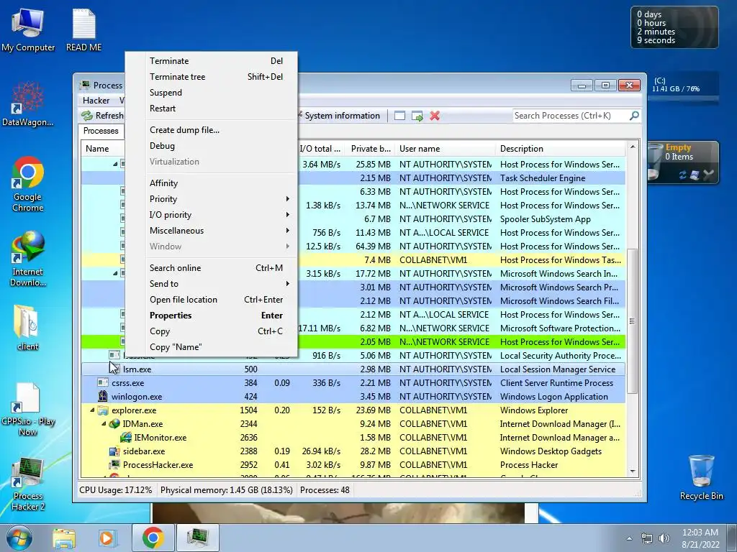
Task: Sort by Description column header
Action: pos(560,149)
